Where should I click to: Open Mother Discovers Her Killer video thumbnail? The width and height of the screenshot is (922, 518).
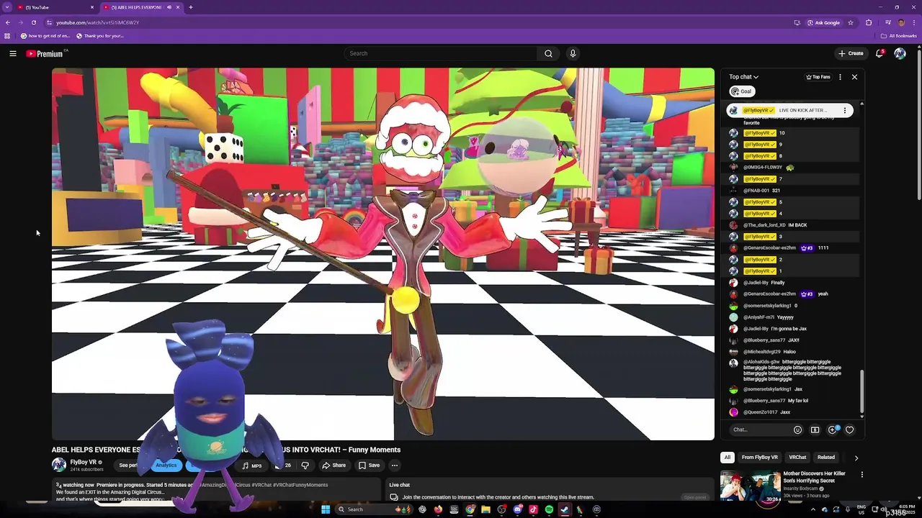(x=751, y=487)
